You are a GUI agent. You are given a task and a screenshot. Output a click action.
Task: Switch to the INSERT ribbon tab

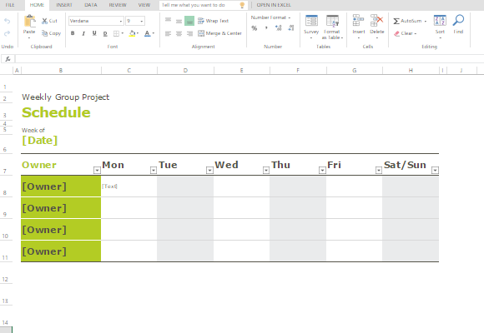[x=64, y=5]
